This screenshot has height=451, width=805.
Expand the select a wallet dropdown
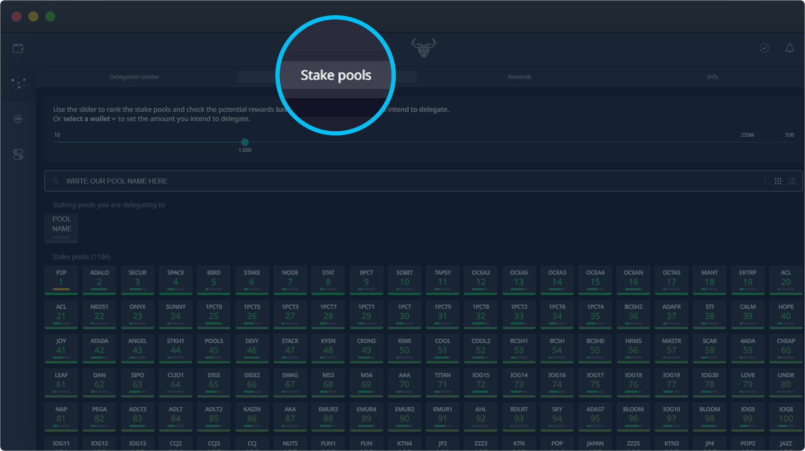(90, 119)
